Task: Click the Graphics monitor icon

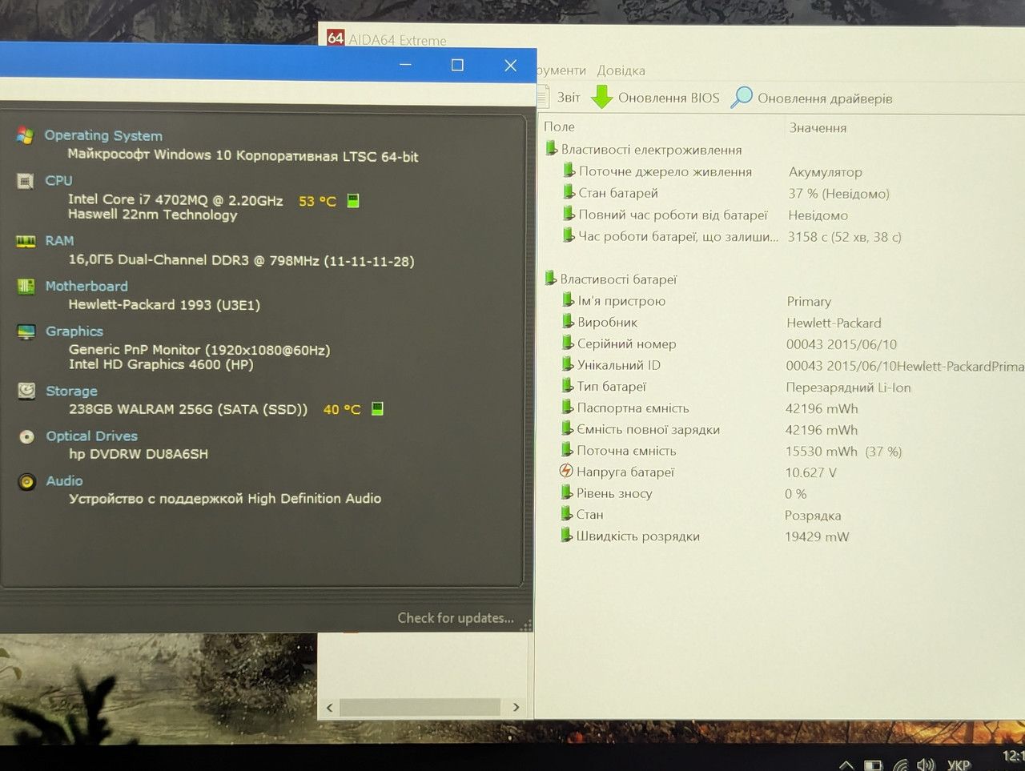Action: [x=26, y=331]
